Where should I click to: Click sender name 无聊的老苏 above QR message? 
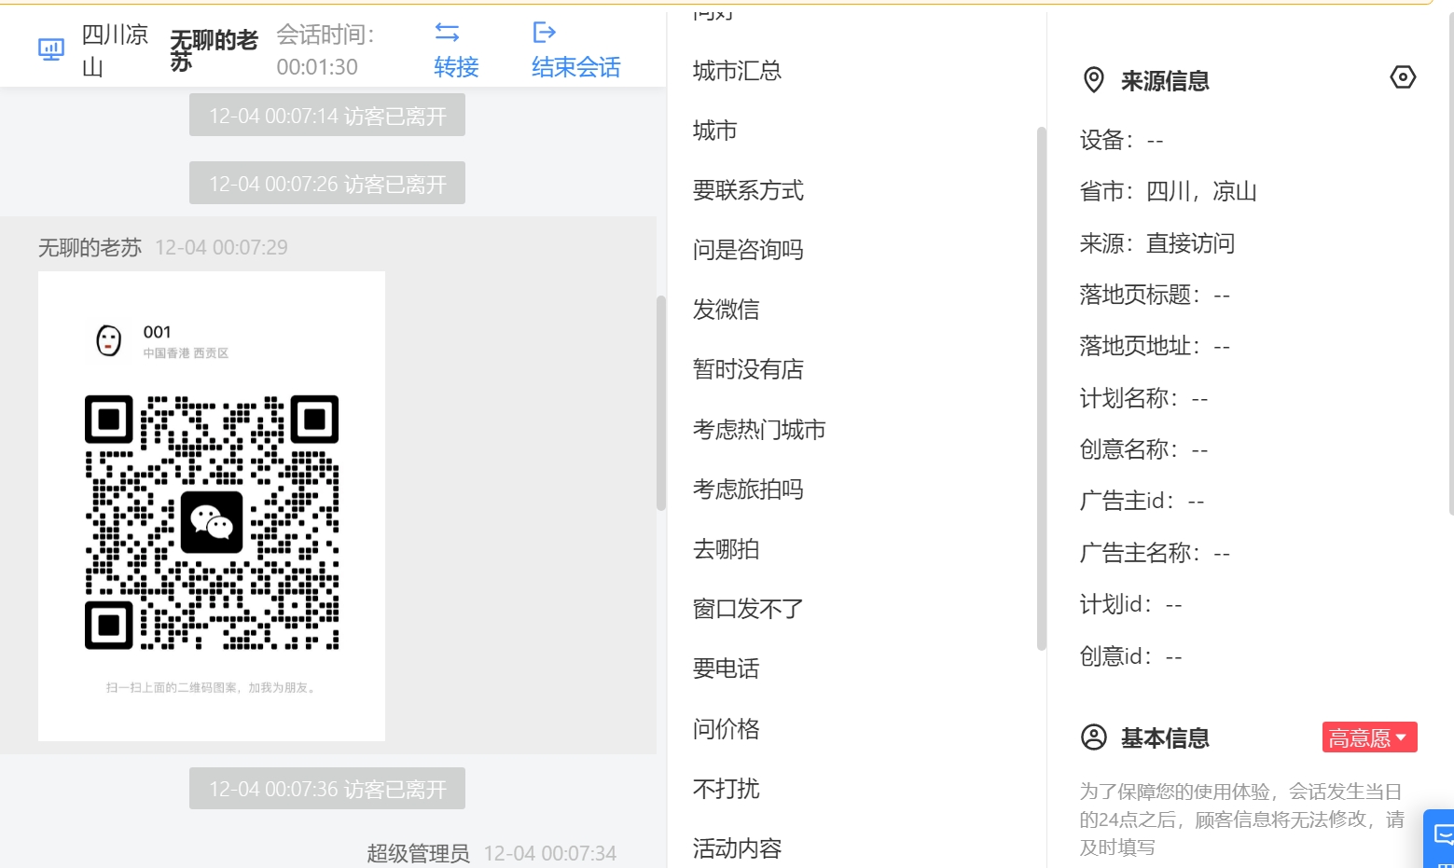pyautogui.click(x=90, y=247)
